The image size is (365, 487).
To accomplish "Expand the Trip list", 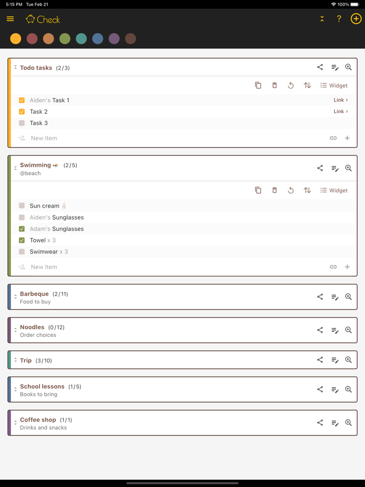I will 15,360.
